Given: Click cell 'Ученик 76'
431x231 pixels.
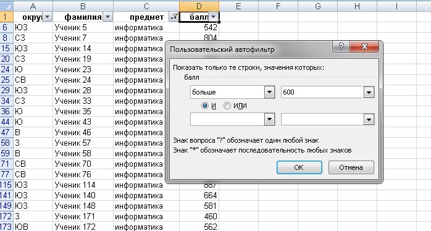Looking at the screenshot, I should tap(83, 174).
